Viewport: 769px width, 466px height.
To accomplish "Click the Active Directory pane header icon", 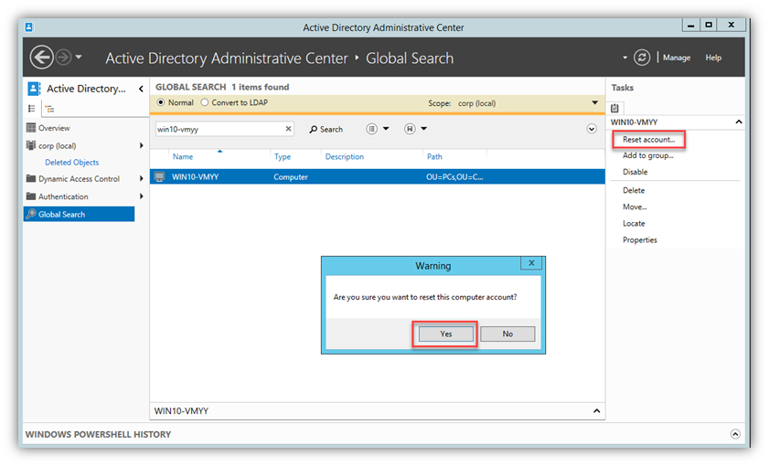I will click(x=34, y=89).
